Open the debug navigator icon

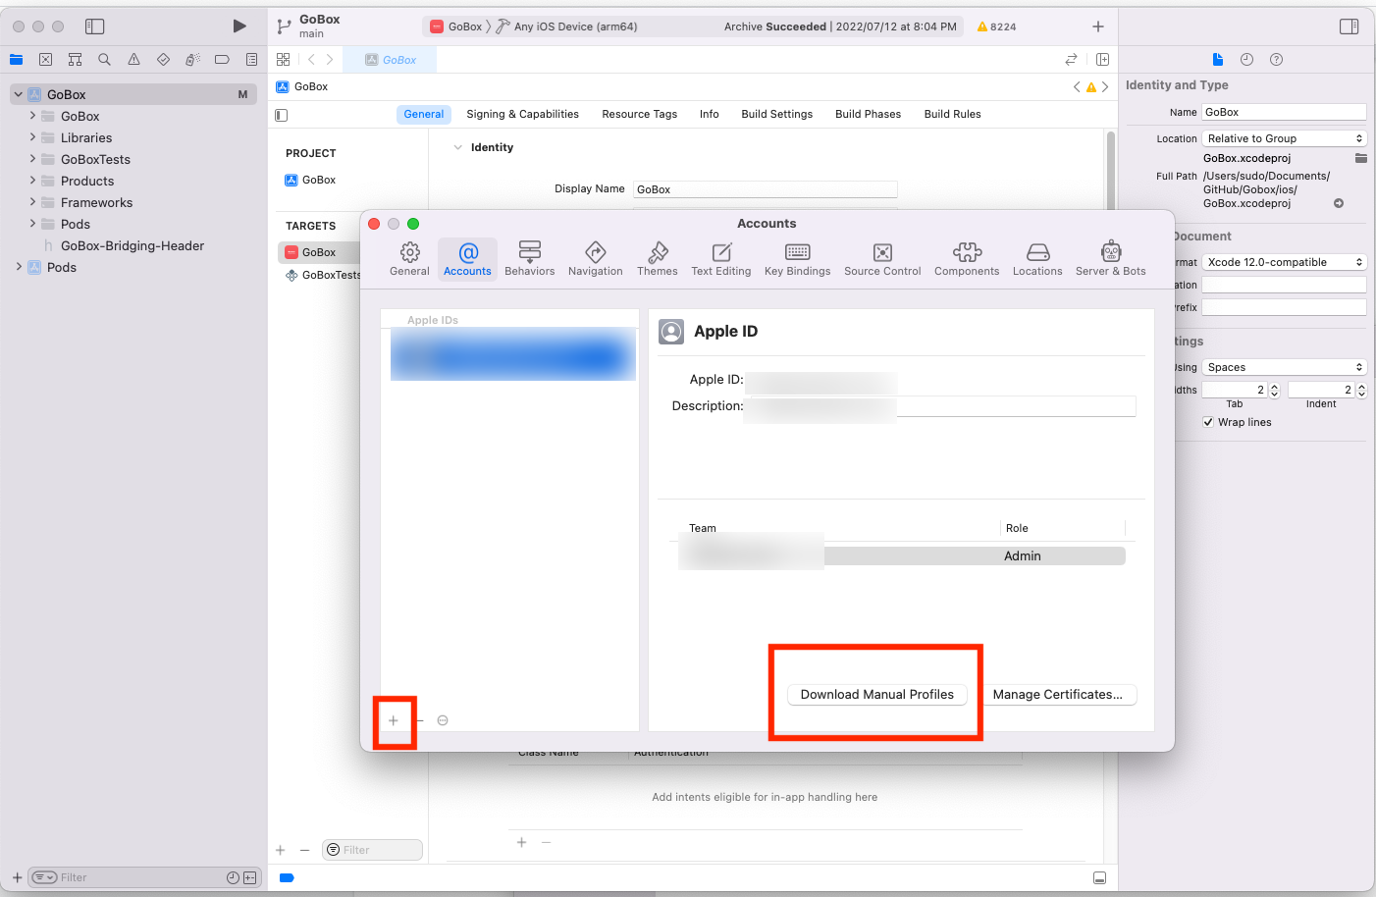pyautogui.click(x=192, y=60)
